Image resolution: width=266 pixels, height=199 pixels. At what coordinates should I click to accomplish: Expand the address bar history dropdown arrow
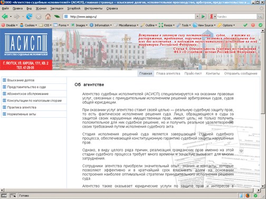click(x=197, y=17)
